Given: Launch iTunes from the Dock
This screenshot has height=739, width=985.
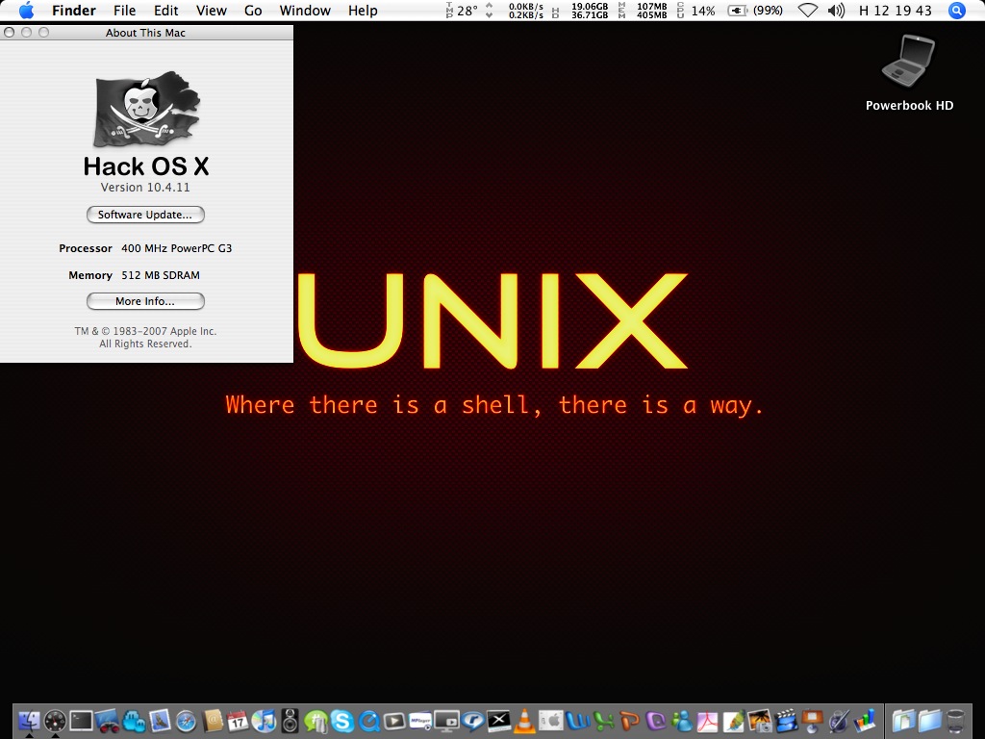Looking at the screenshot, I should point(265,721).
